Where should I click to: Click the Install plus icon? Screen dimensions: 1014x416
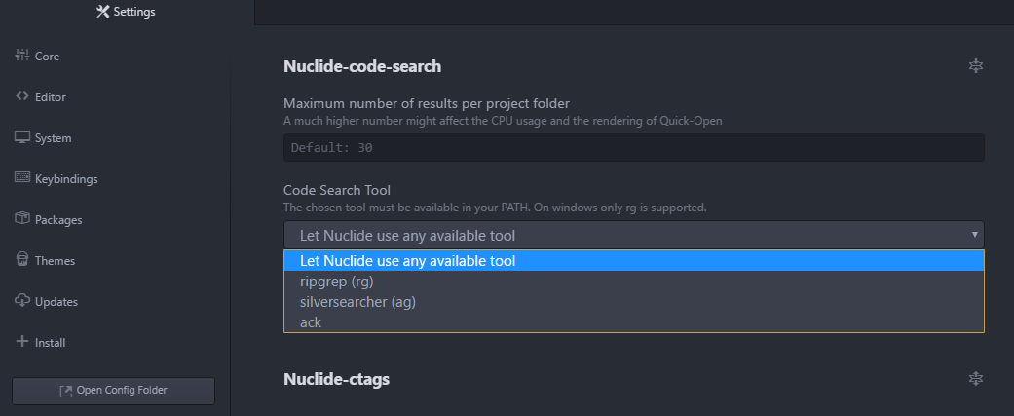22,342
